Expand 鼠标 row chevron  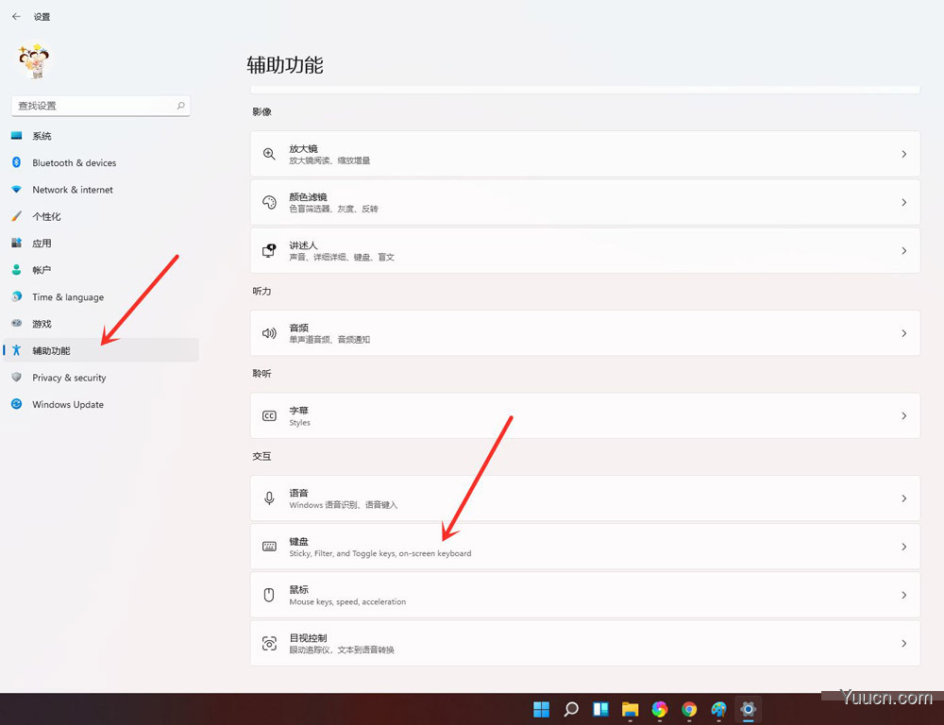coord(903,595)
